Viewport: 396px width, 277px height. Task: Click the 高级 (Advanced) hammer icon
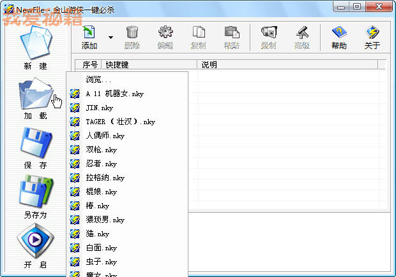tap(301, 36)
